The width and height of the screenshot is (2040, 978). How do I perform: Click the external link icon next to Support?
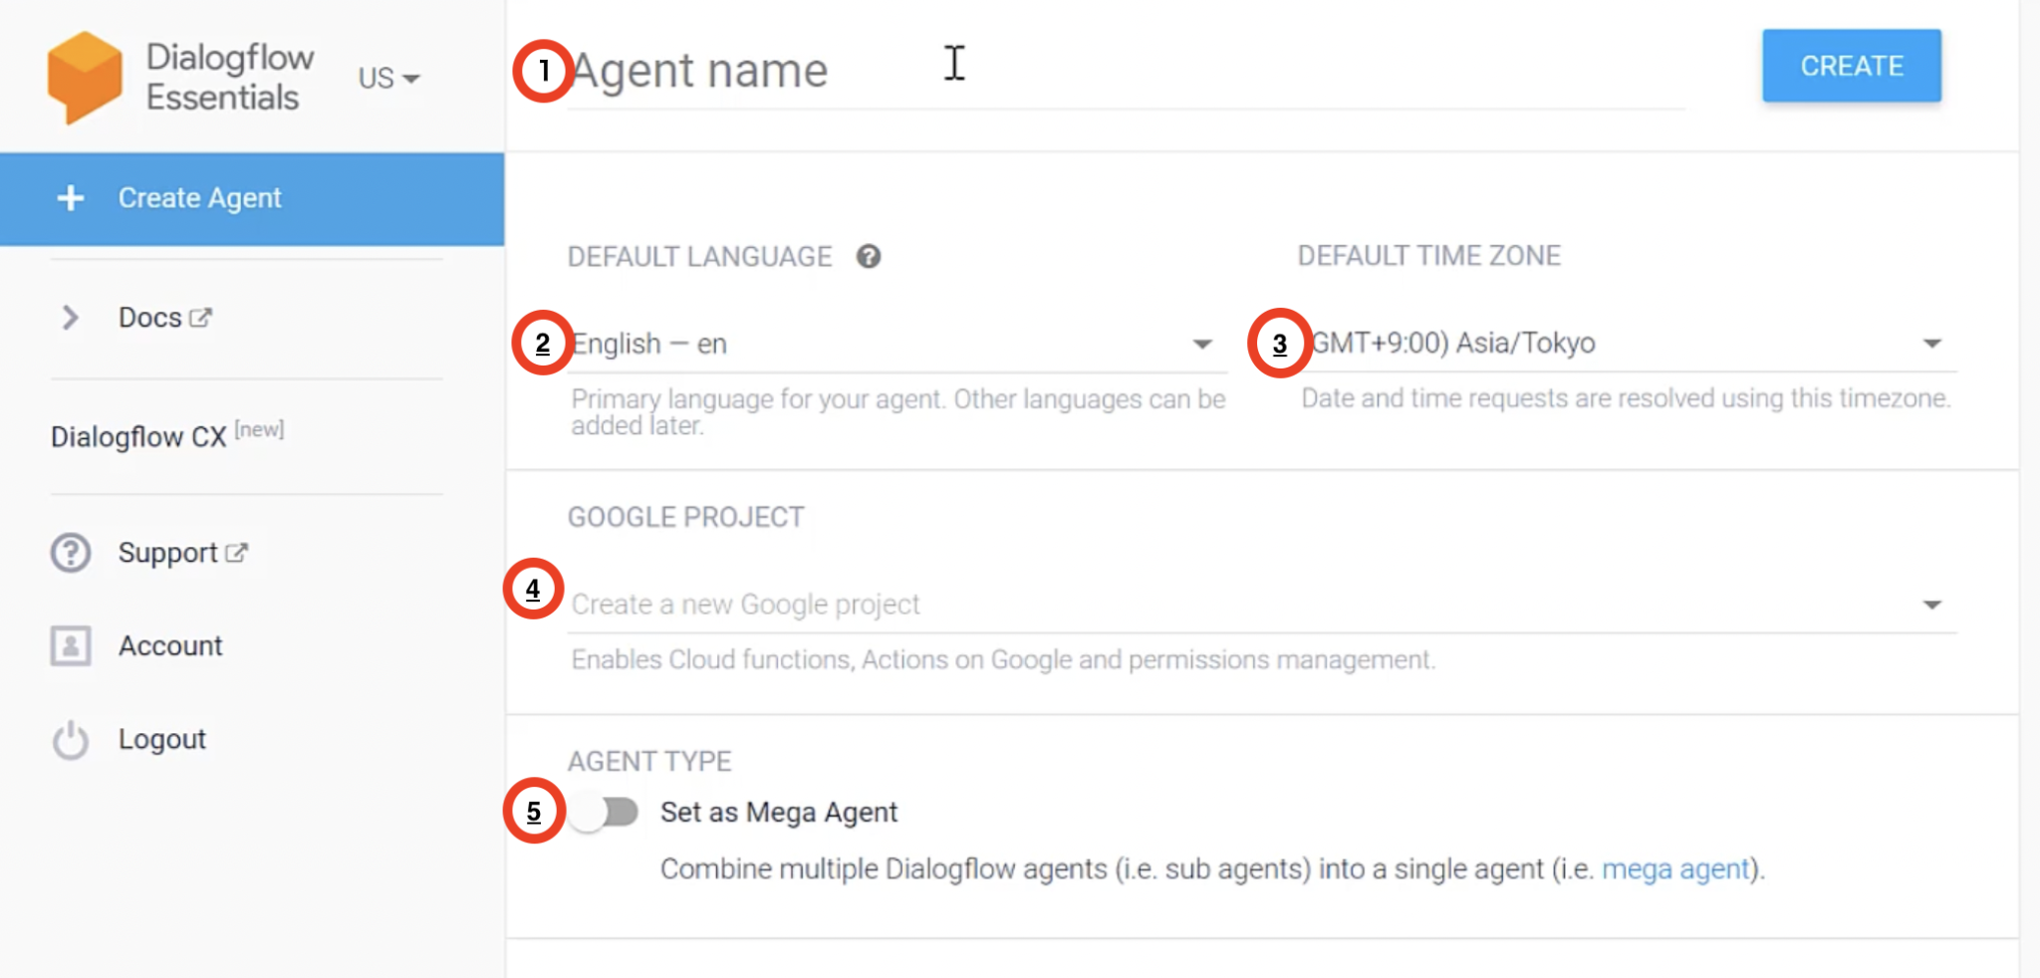[x=236, y=553]
